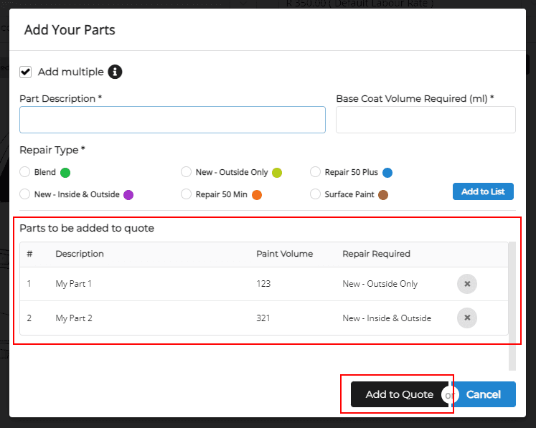Click the blue Repair 50 Plus color dot
This screenshot has width=536, height=428.
click(x=387, y=173)
